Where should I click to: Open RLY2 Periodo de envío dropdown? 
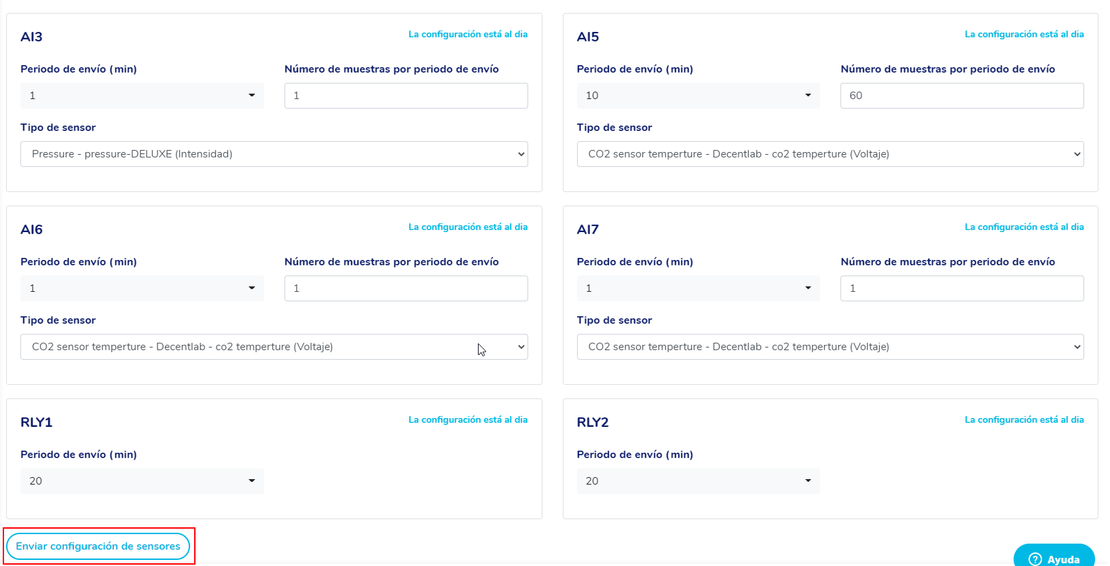[x=698, y=481]
